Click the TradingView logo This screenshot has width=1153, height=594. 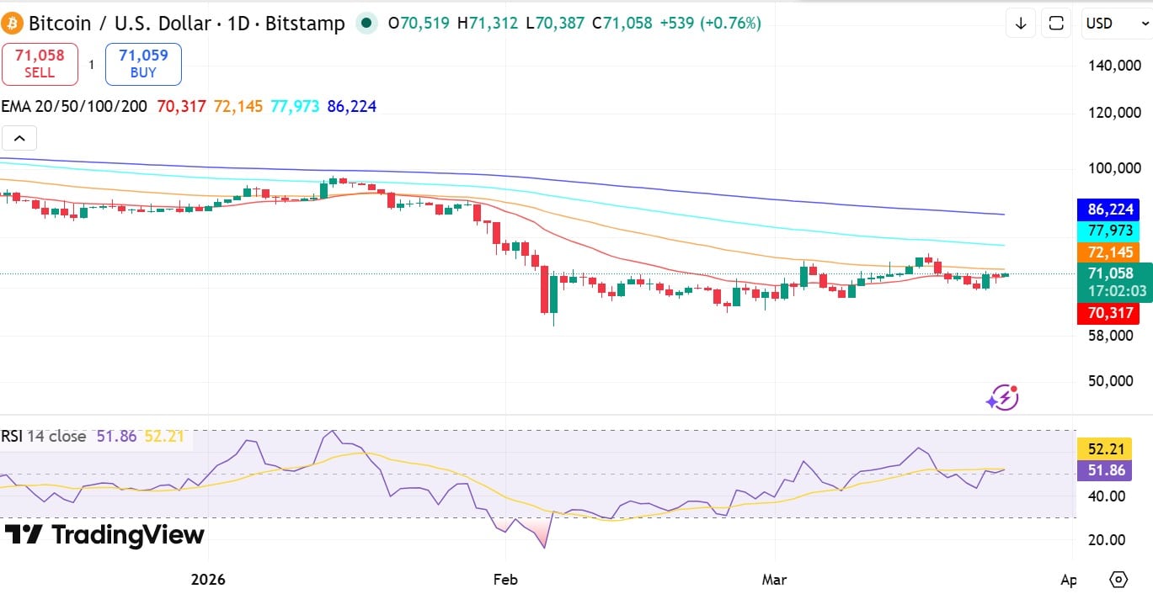[104, 535]
